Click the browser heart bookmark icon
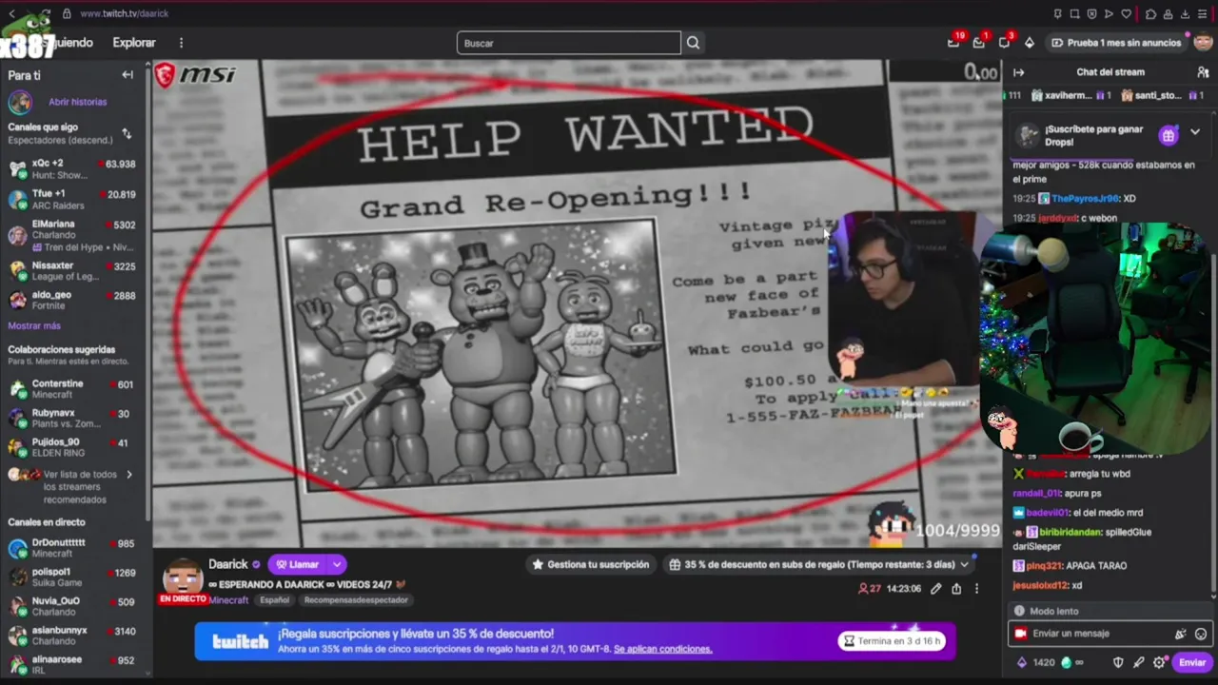 pyautogui.click(x=1126, y=14)
